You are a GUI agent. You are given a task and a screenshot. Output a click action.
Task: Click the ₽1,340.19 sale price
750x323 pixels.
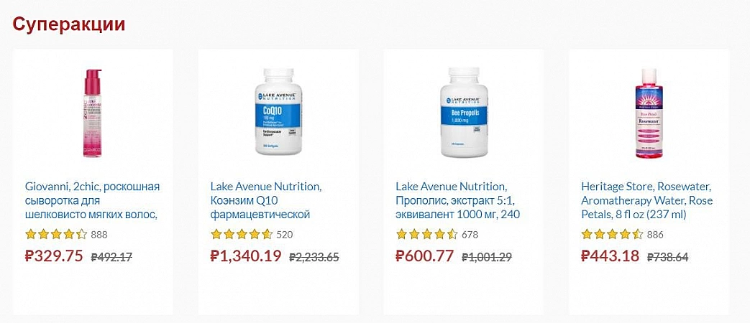tap(246, 256)
